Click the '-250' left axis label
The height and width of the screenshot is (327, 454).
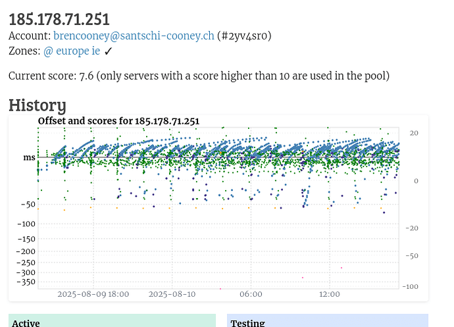point(26,263)
